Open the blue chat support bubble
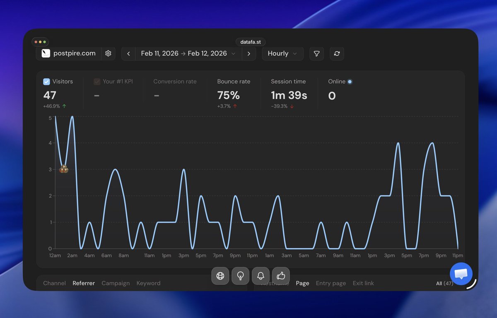Screen dimensions: 497x318 [461, 274]
